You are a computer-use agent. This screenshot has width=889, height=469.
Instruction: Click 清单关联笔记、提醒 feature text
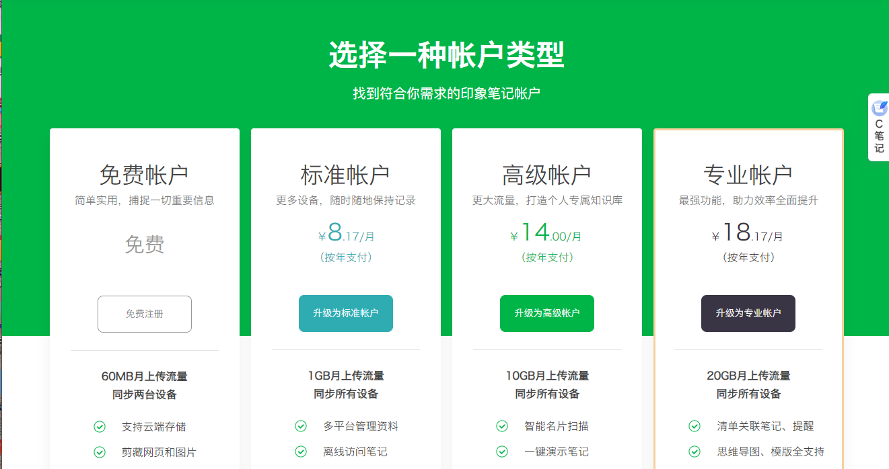coord(765,426)
